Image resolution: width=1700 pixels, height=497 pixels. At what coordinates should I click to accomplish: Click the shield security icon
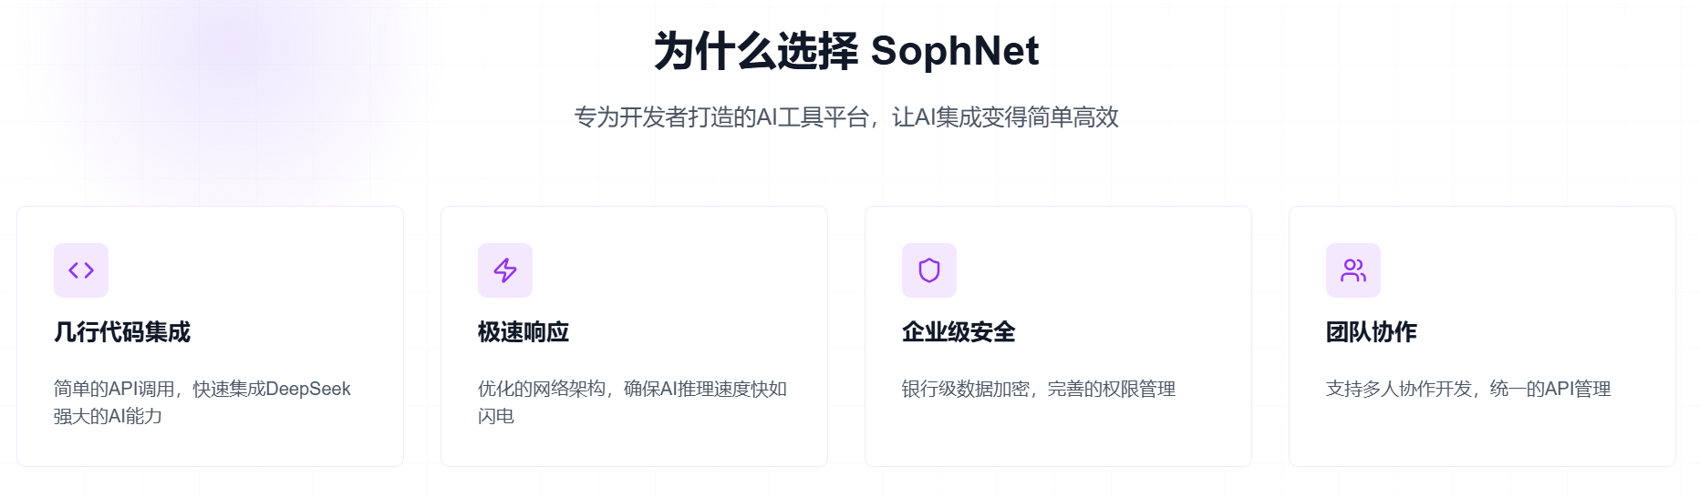[929, 270]
